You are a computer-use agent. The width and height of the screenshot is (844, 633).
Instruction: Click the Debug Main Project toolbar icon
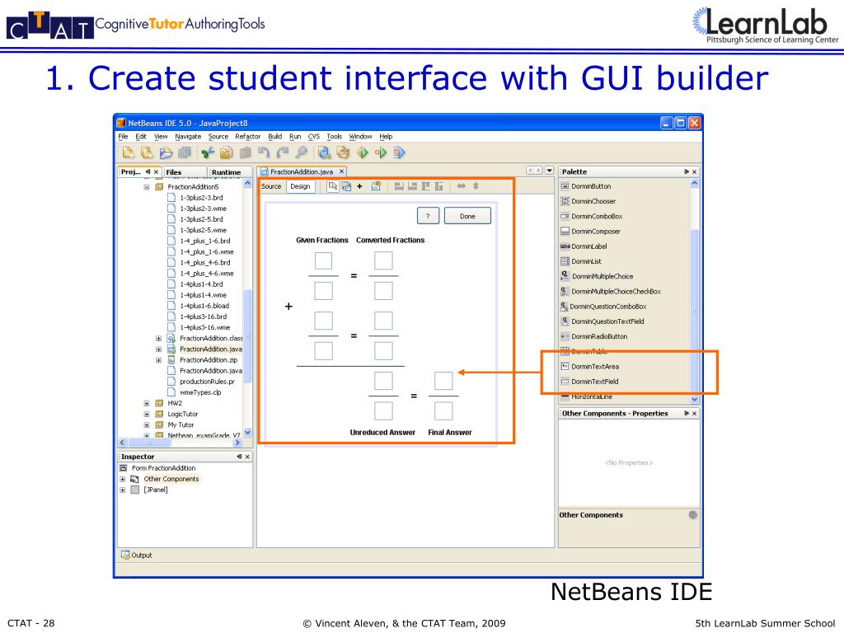tap(381, 152)
